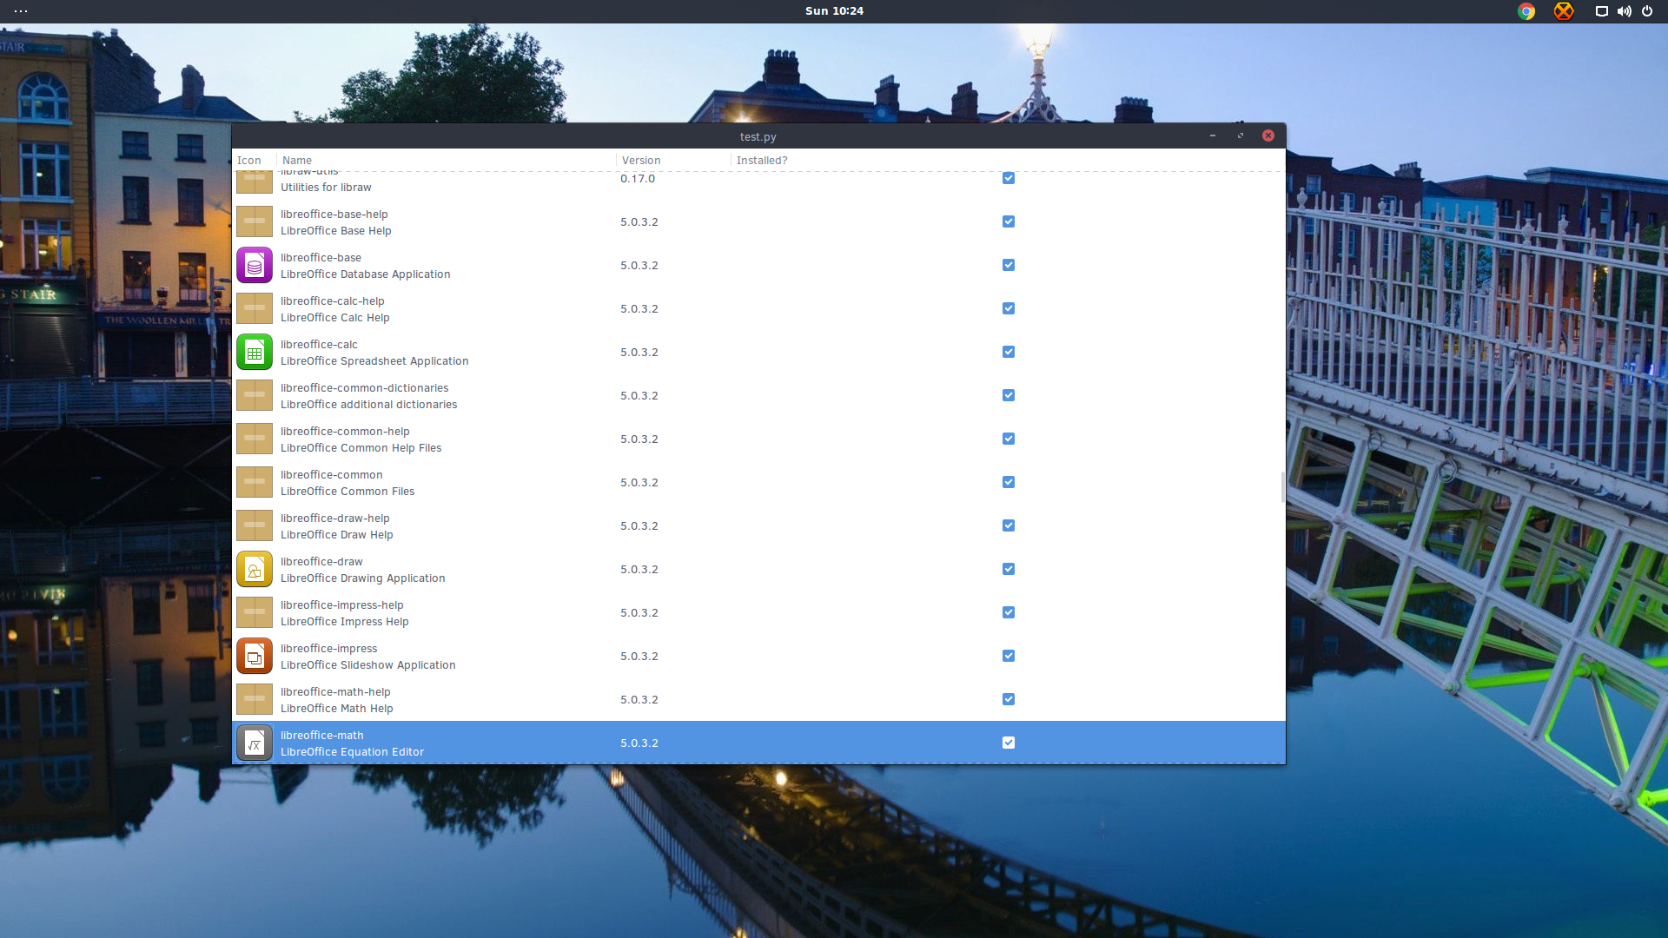Click the package icon for libreoffice-draw-help
This screenshot has width=1668, height=938.
(x=255, y=525)
